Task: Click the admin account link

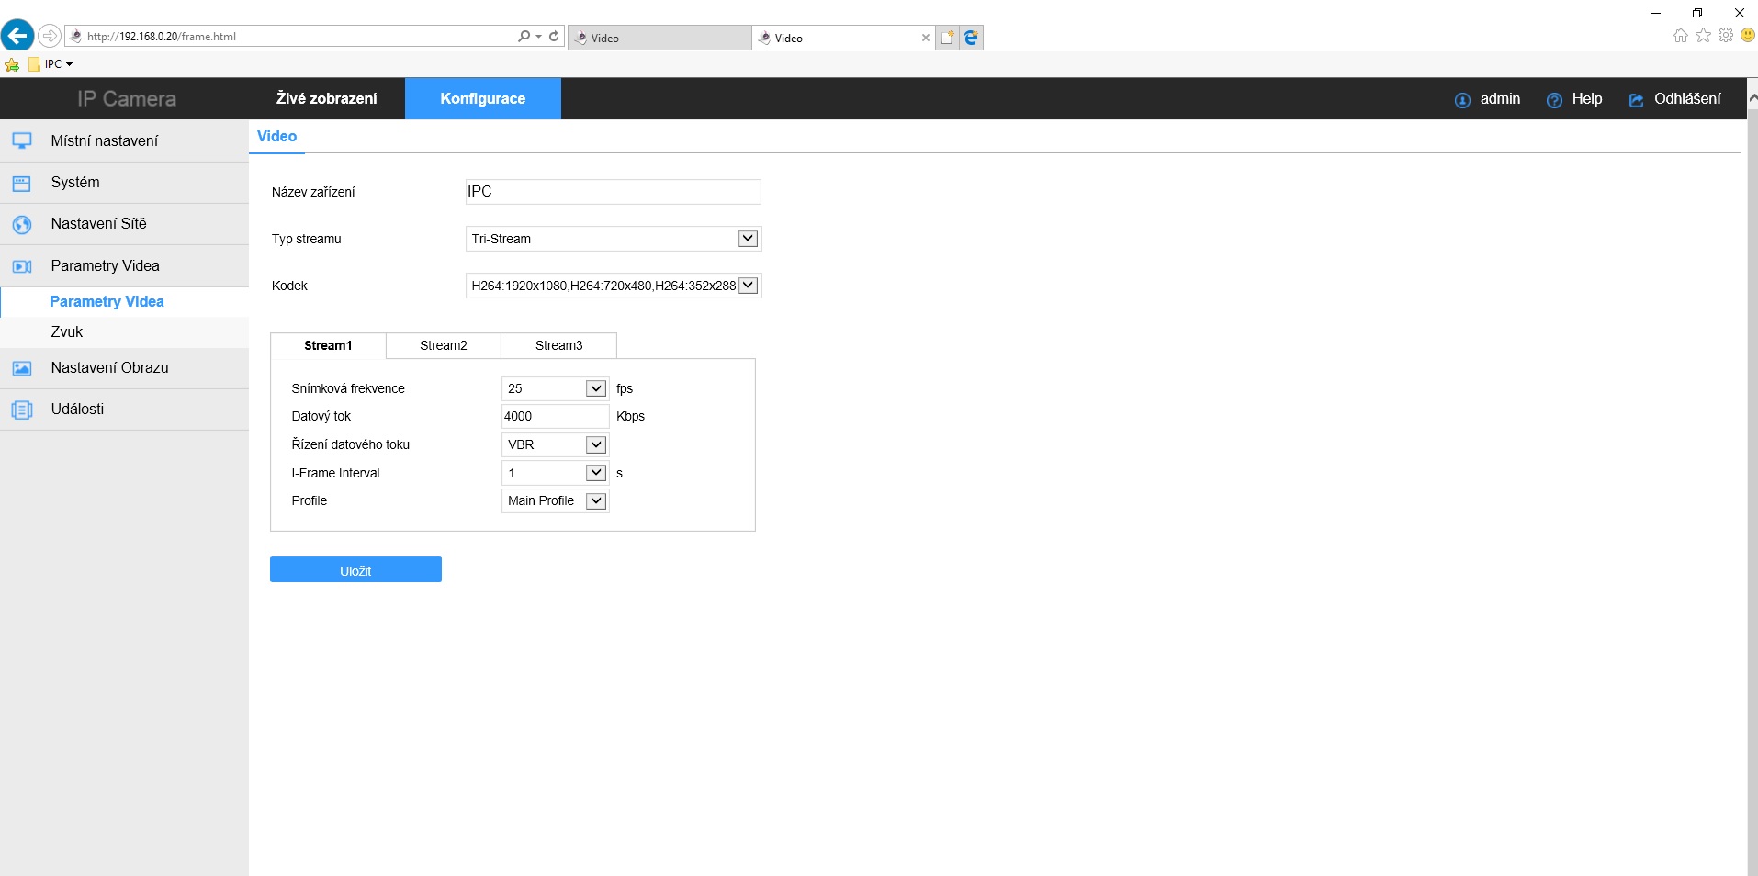Action: click(x=1500, y=99)
